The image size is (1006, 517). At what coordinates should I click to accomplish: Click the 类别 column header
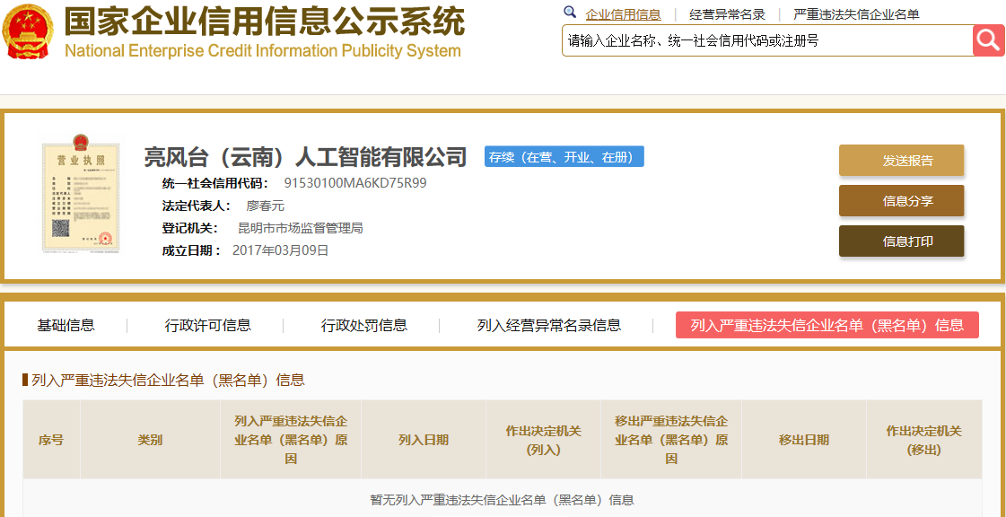coord(150,440)
